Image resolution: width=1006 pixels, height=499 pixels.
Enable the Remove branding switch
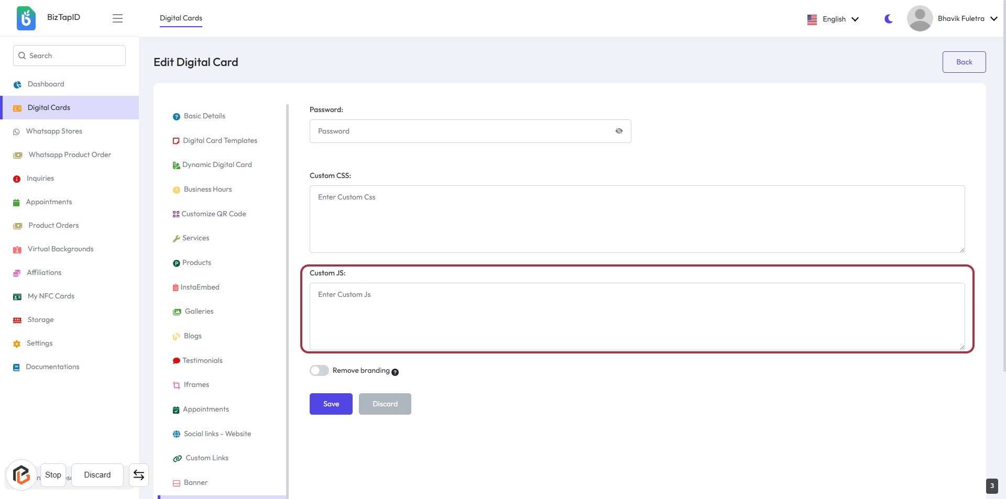point(319,371)
